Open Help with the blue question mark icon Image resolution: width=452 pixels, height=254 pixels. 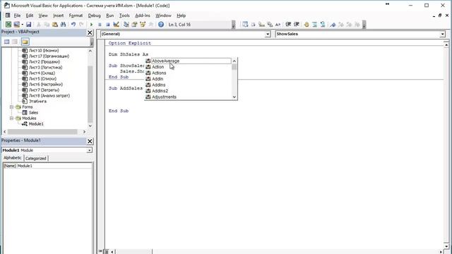161,25
